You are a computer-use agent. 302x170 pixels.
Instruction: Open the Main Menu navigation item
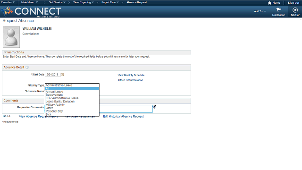(x=29, y=2)
